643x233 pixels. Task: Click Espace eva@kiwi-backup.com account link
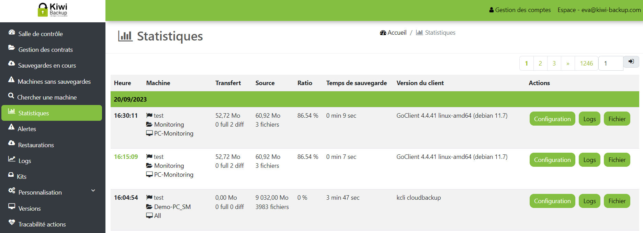point(599,10)
